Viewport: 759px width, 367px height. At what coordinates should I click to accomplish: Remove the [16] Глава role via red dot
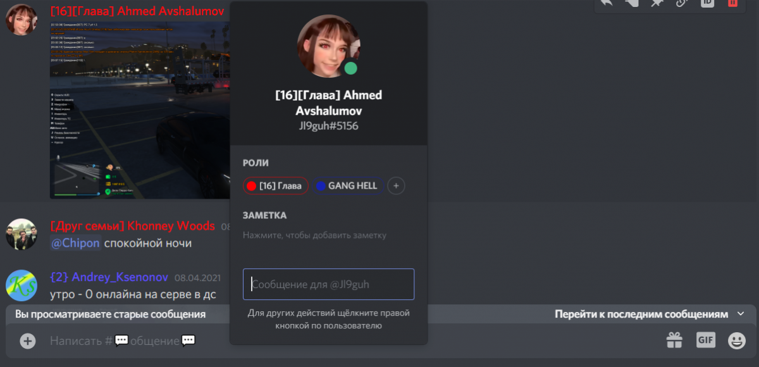[251, 186]
